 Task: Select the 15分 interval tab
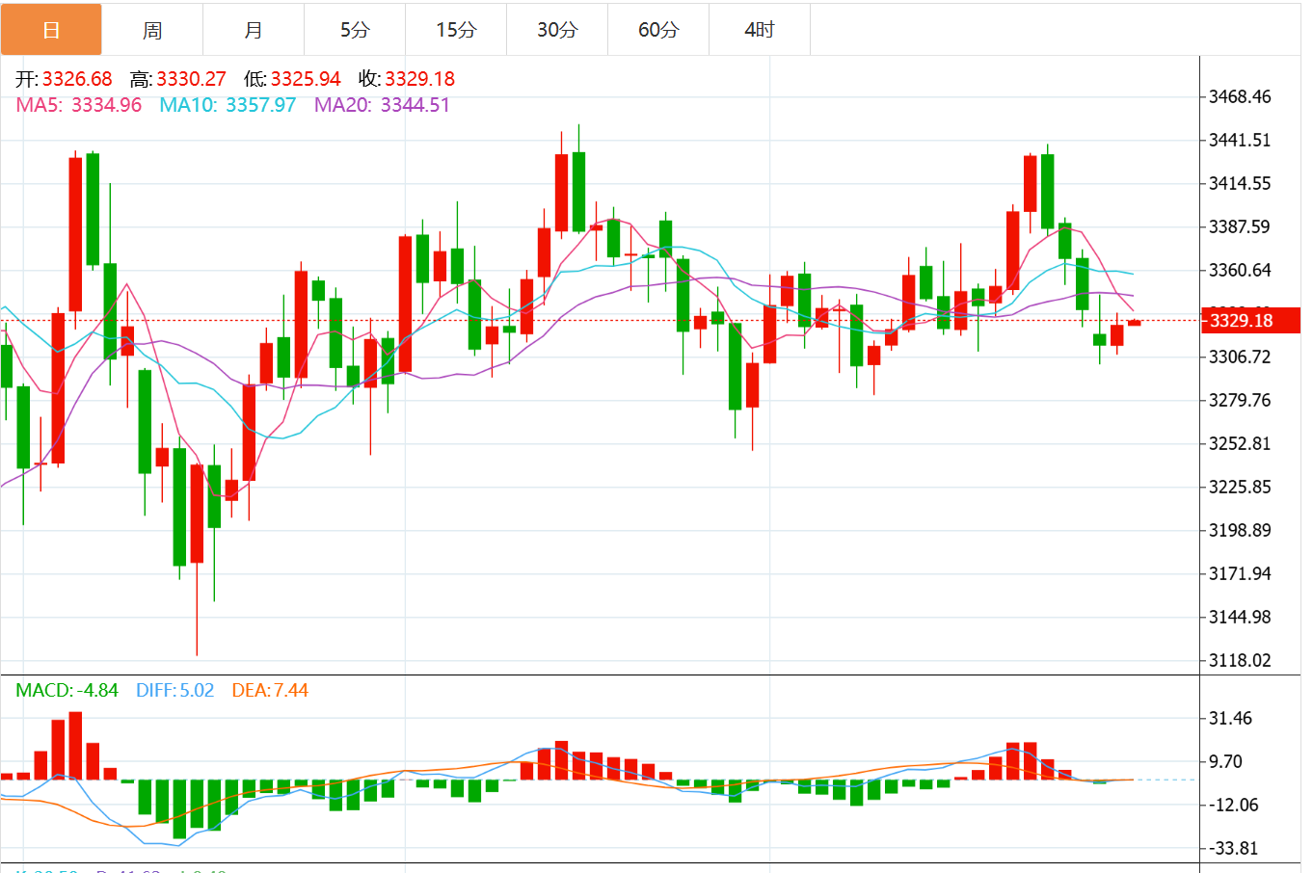click(x=456, y=30)
